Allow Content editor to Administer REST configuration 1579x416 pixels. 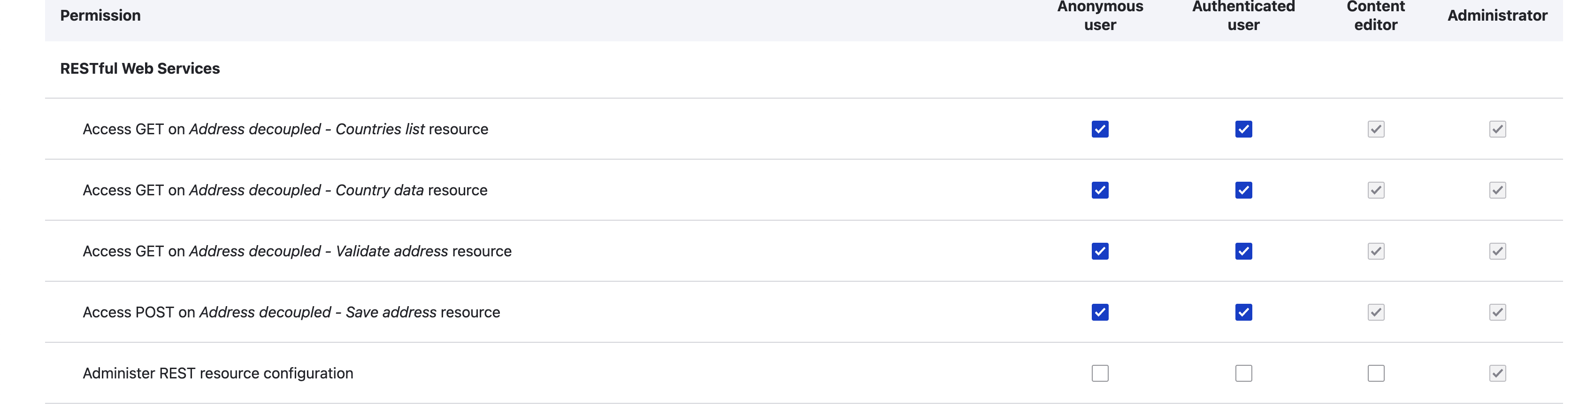[1375, 373]
